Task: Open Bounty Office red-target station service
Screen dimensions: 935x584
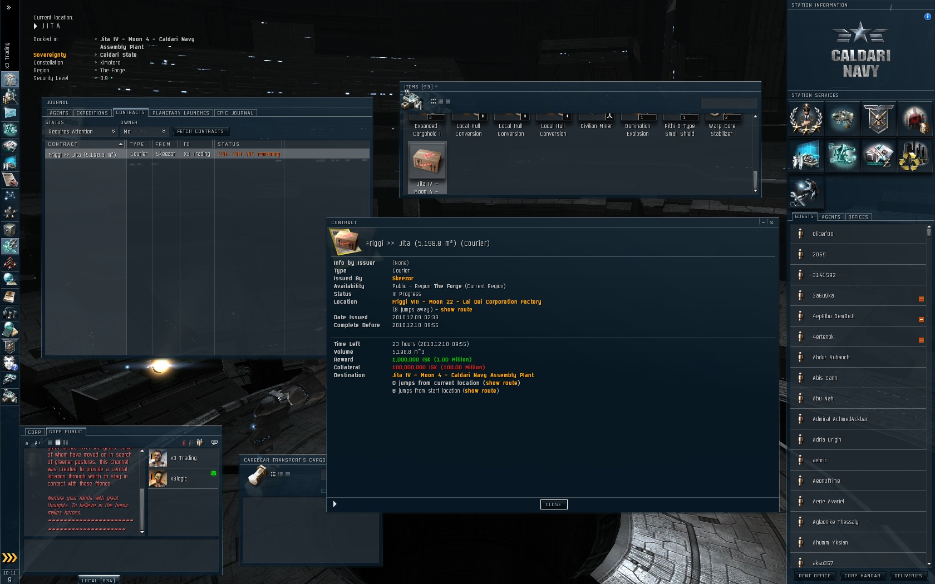Action: [x=914, y=119]
